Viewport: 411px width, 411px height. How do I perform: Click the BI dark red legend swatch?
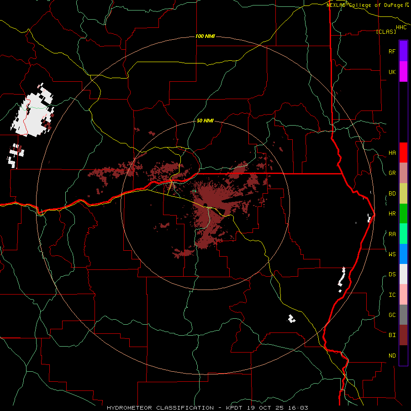click(403, 335)
